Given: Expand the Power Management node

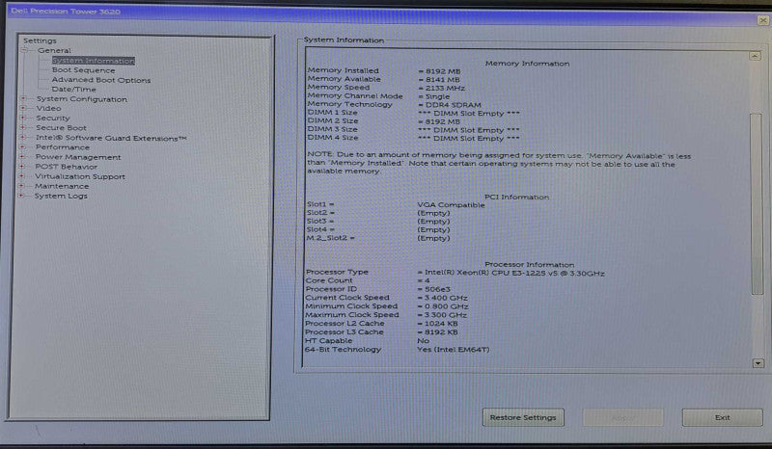Looking at the screenshot, I should (x=21, y=156).
